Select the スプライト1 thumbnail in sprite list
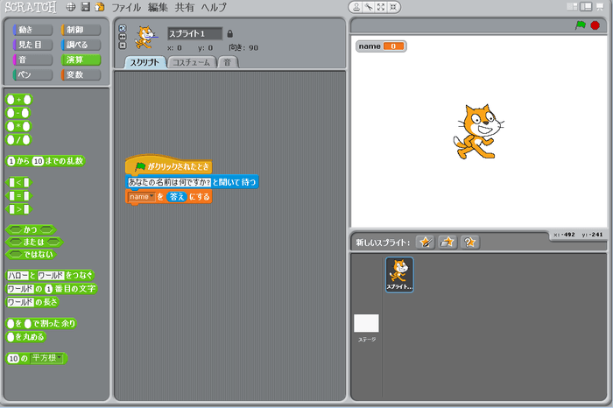The height and width of the screenshot is (408, 613). coord(399,275)
